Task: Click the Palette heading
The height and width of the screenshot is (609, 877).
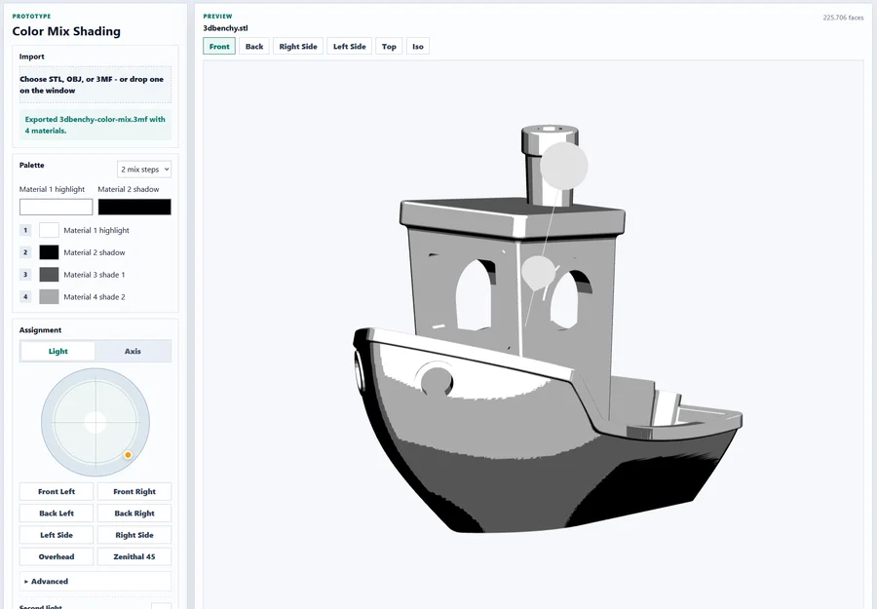Action: 32,165
